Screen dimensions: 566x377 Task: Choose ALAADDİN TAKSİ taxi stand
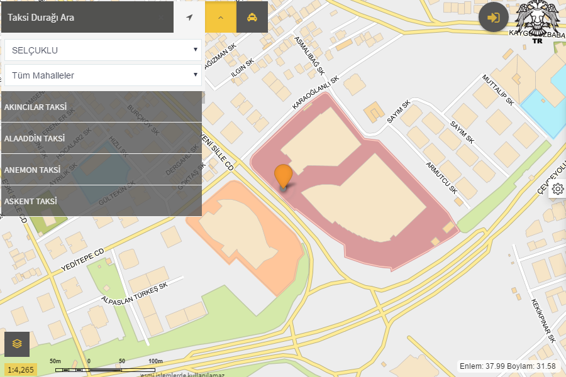coord(101,138)
